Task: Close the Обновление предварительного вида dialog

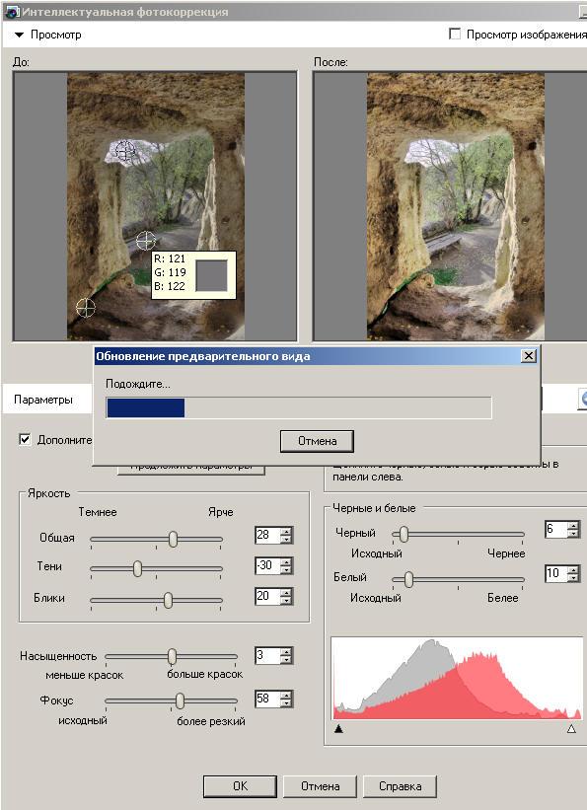Action: tap(528, 356)
